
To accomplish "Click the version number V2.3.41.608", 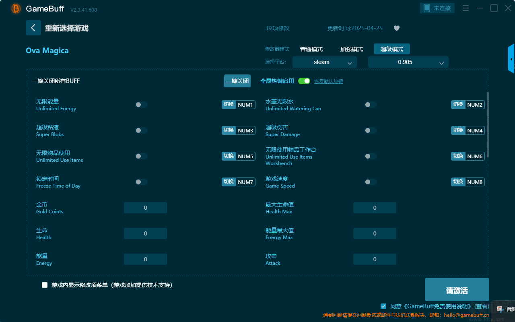I will (x=84, y=10).
